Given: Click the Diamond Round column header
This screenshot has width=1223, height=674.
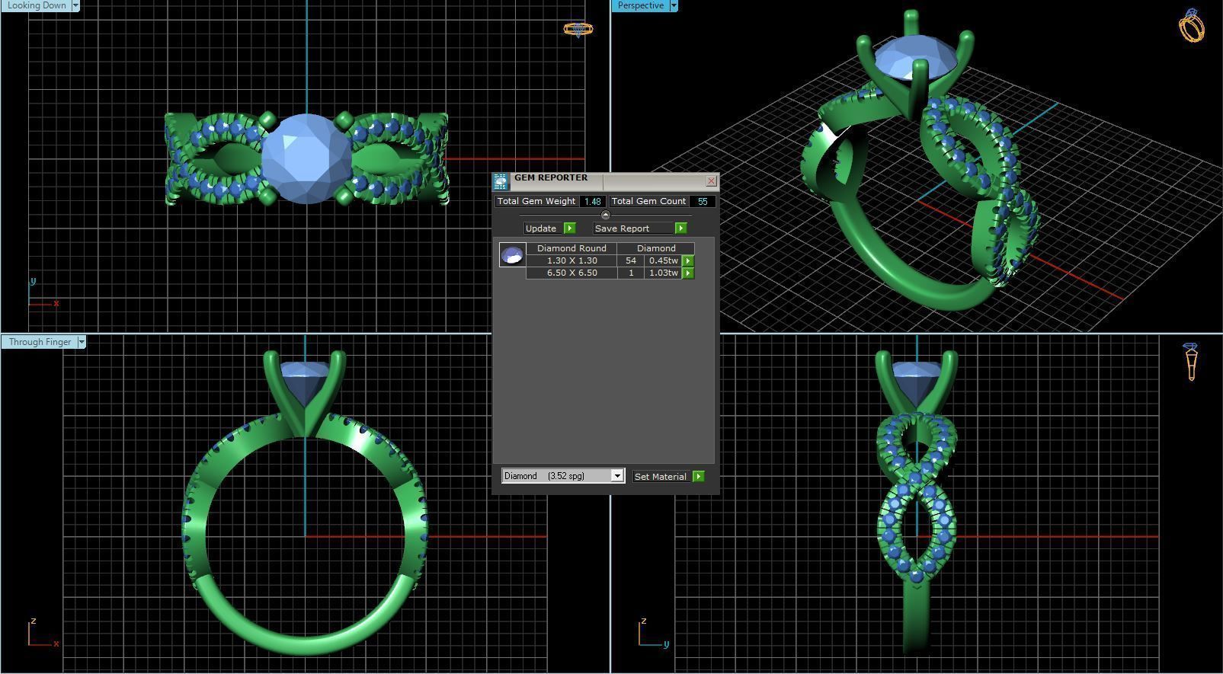Looking at the screenshot, I should pyautogui.click(x=571, y=248).
